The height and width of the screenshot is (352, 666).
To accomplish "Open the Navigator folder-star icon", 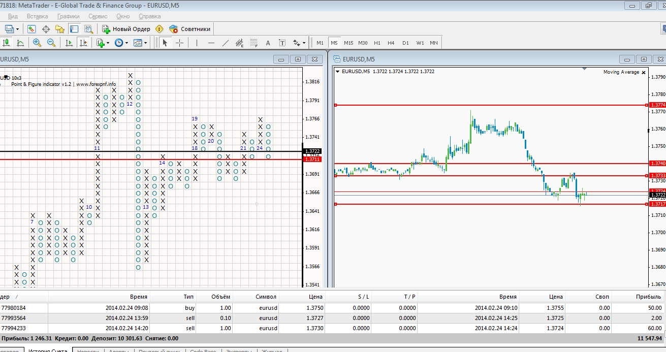I will (60, 29).
